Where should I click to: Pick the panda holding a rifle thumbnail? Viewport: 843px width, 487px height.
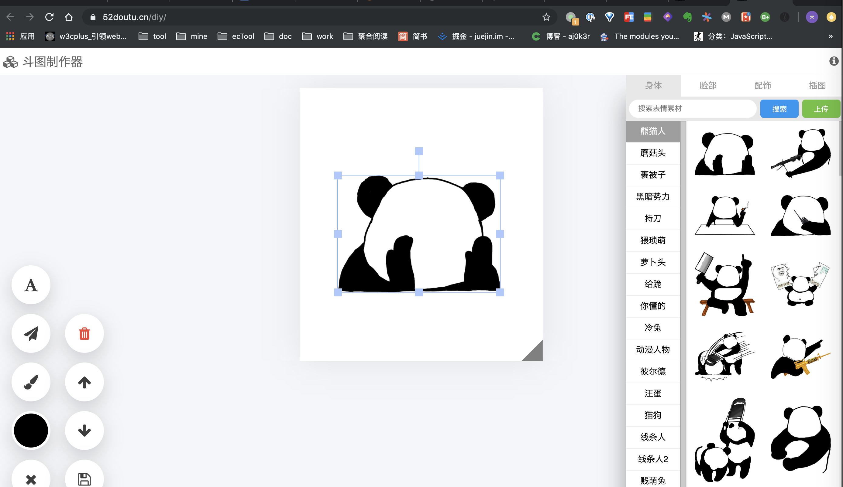(800, 153)
